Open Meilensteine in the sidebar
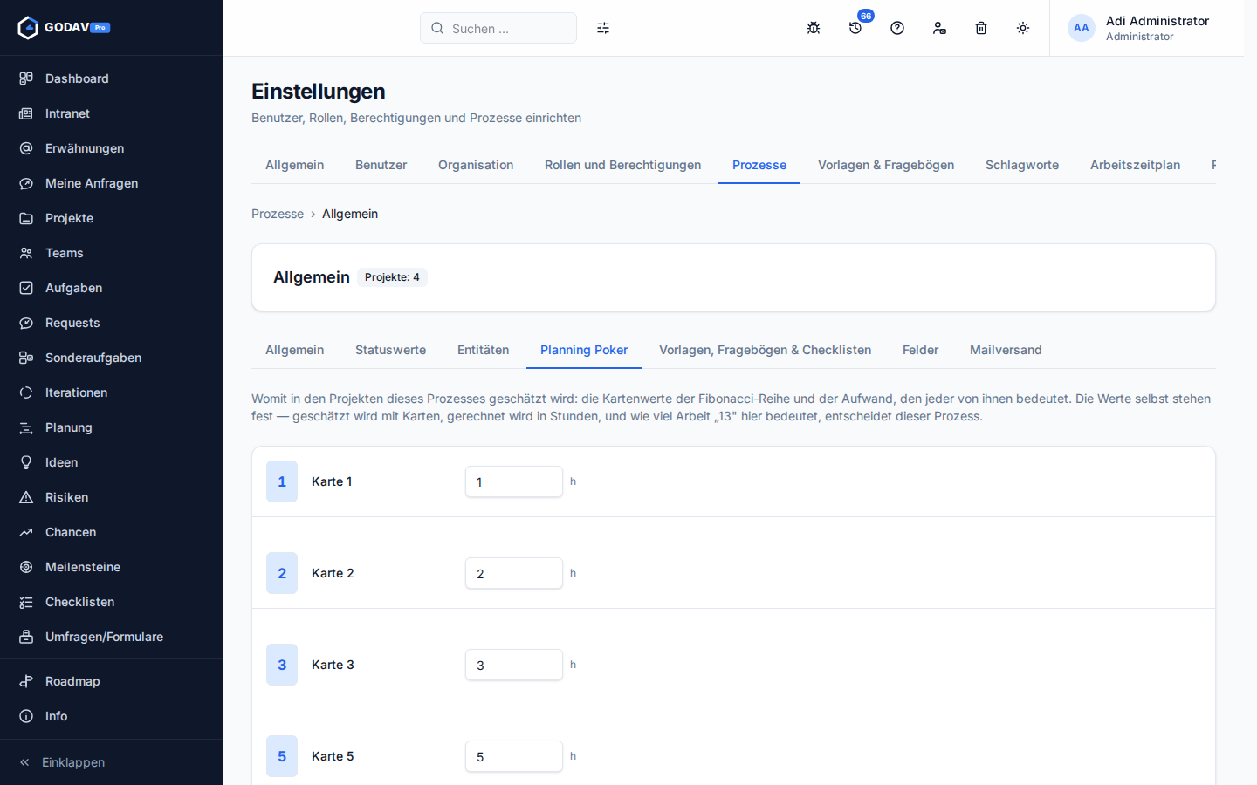This screenshot has height=785, width=1257. [112, 567]
